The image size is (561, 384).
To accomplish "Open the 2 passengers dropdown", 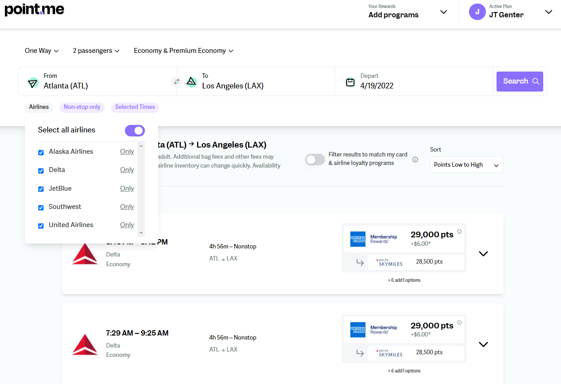I will (96, 51).
